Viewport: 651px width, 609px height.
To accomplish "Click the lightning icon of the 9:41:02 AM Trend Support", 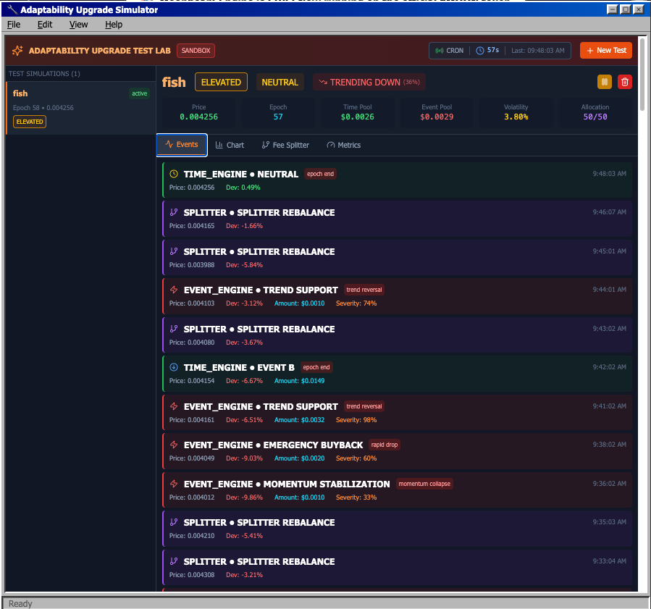I will pos(174,406).
